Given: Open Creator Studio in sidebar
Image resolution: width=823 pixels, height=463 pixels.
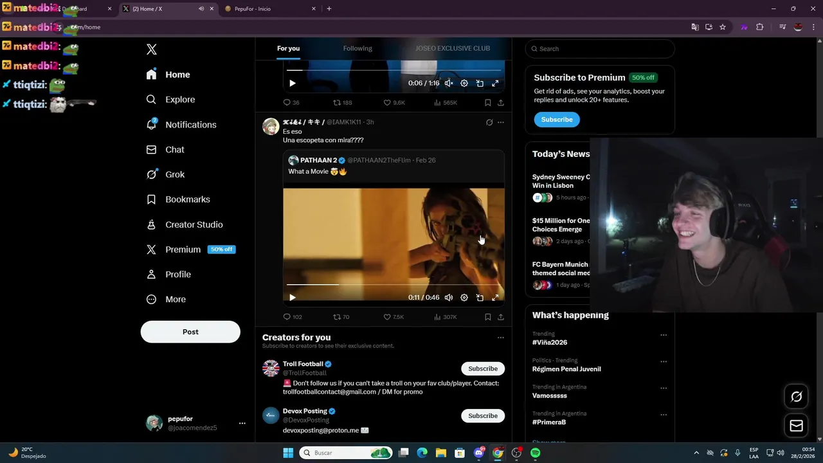Looking at the screenshot, I should pos(185,224).
